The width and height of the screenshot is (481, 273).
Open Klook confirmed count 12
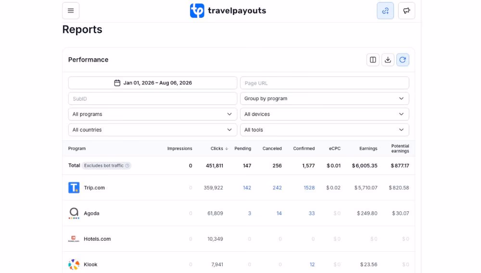(312, 264)
